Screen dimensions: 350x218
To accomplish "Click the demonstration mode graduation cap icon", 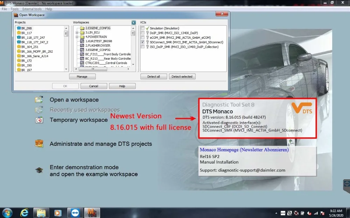I will point(39,171).
